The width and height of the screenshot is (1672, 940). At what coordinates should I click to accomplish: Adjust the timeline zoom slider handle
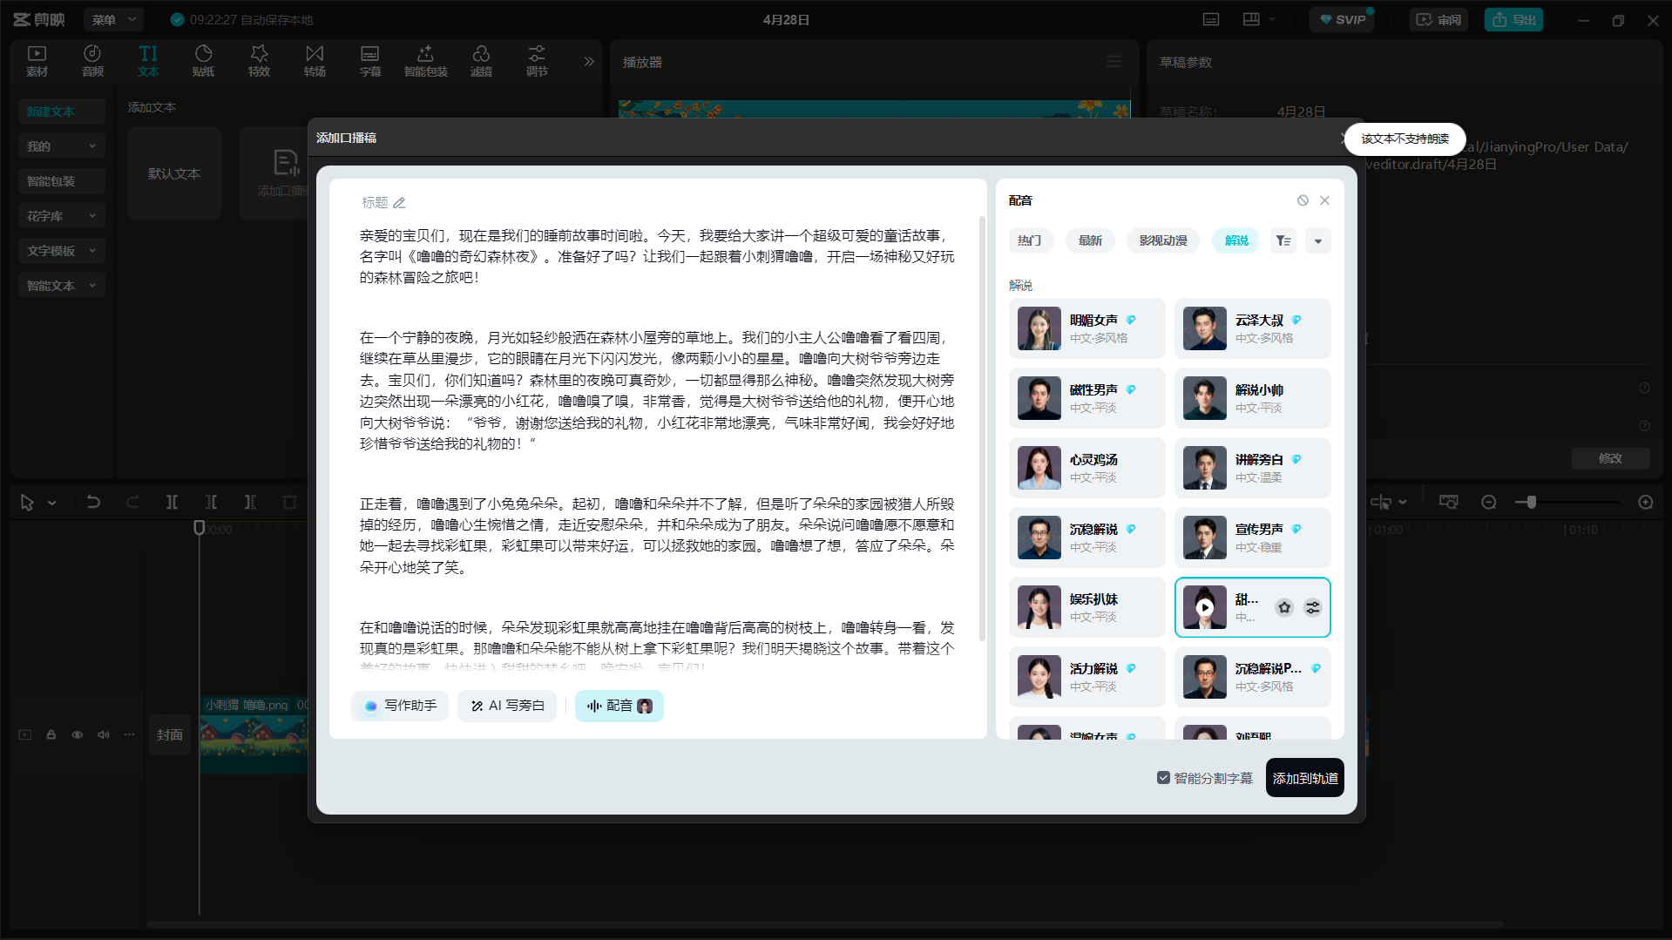click(1531, 502)
